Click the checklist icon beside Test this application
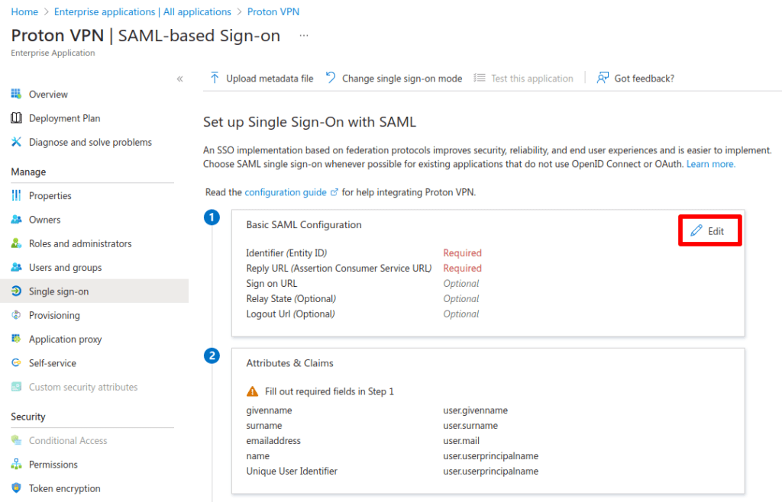The width and height of the screenshot is (782, 502). tap(480, 78)
